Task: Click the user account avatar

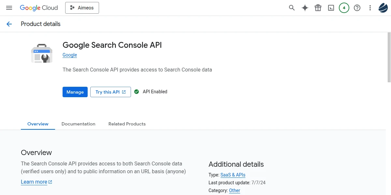Action: (383, 8)
